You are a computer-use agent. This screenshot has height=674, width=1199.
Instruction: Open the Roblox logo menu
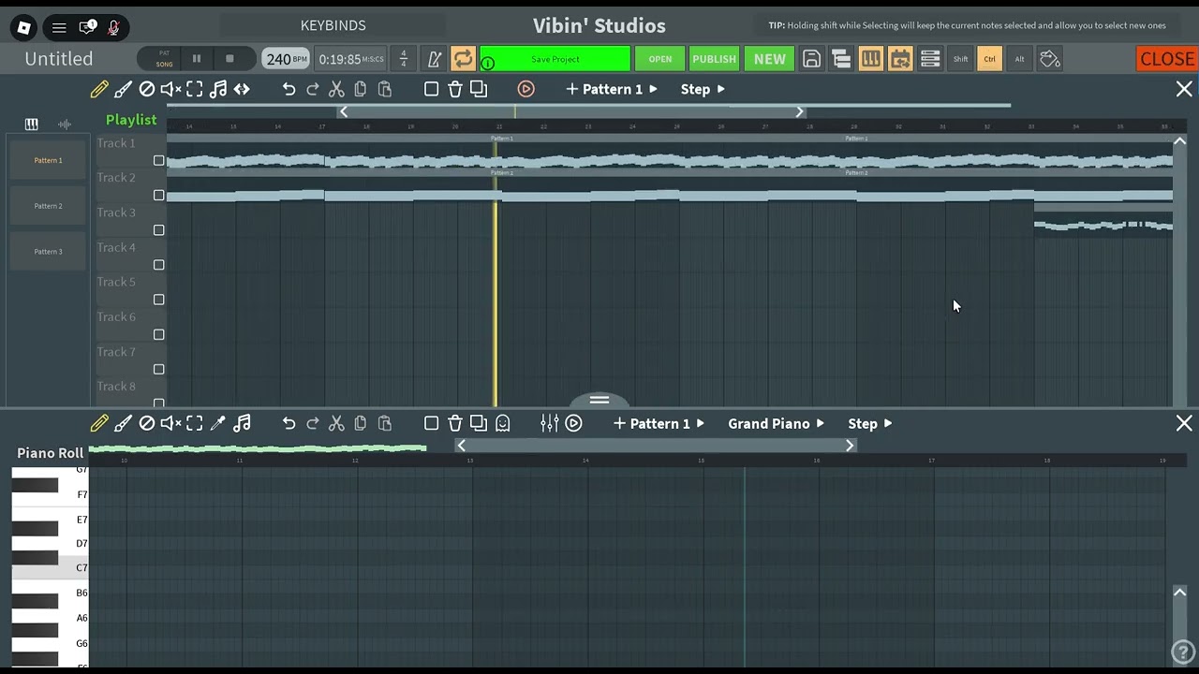(24, 27)
